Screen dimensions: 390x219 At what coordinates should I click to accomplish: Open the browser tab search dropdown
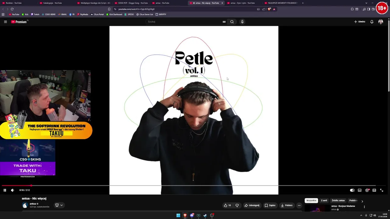[366, 3]
